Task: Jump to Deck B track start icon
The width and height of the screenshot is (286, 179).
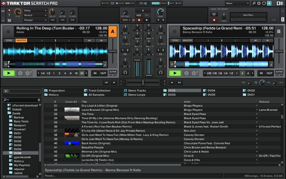Action: 172,64
